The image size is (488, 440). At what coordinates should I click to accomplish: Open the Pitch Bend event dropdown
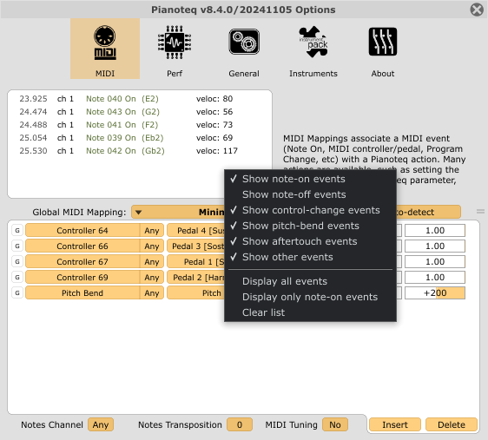(x=82, y=293)
